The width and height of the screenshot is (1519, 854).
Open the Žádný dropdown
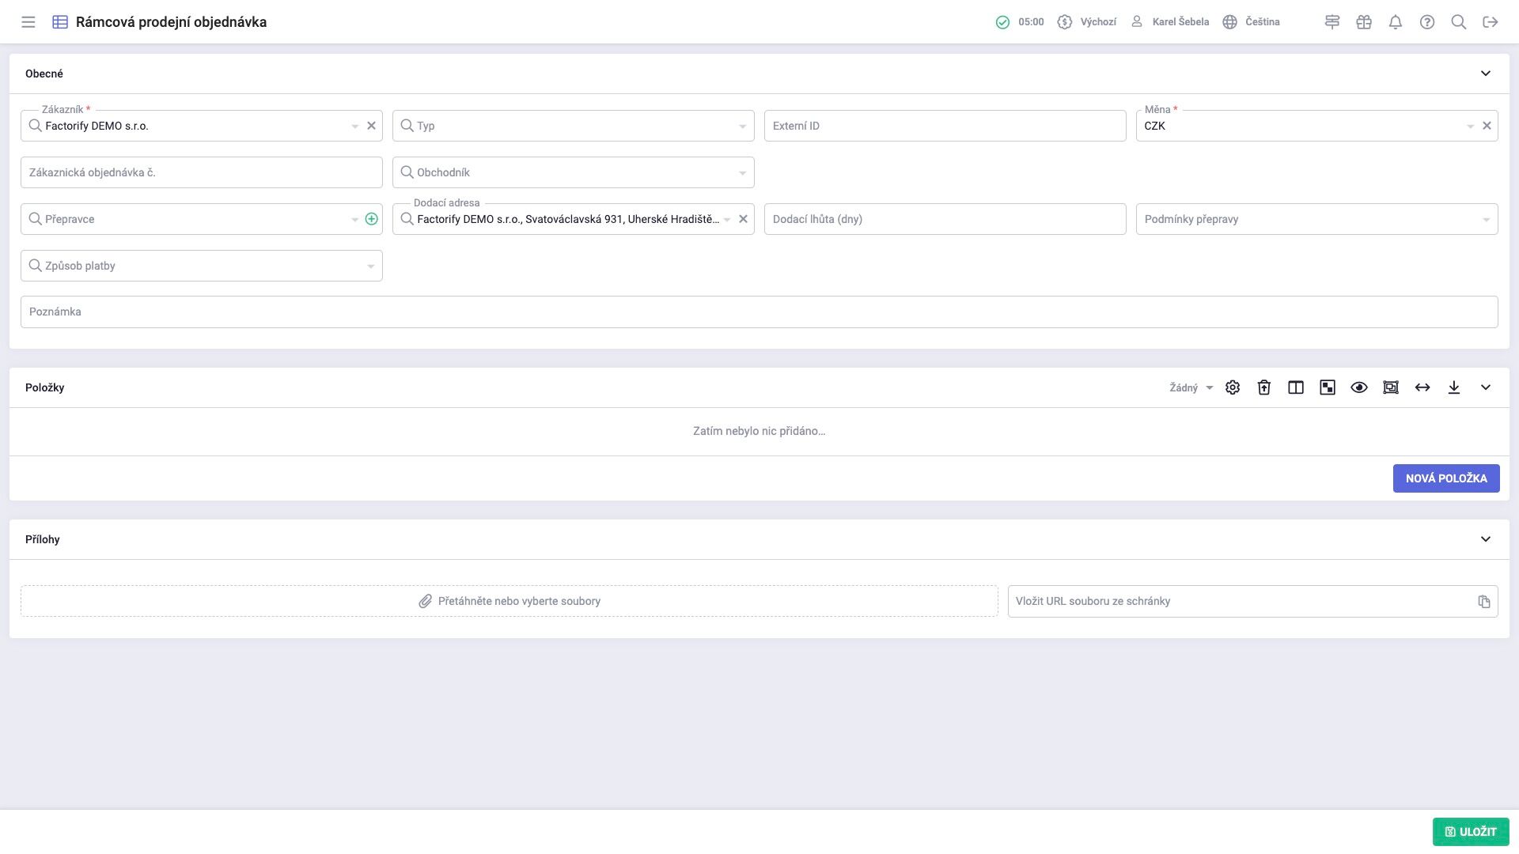point(1191,387)
